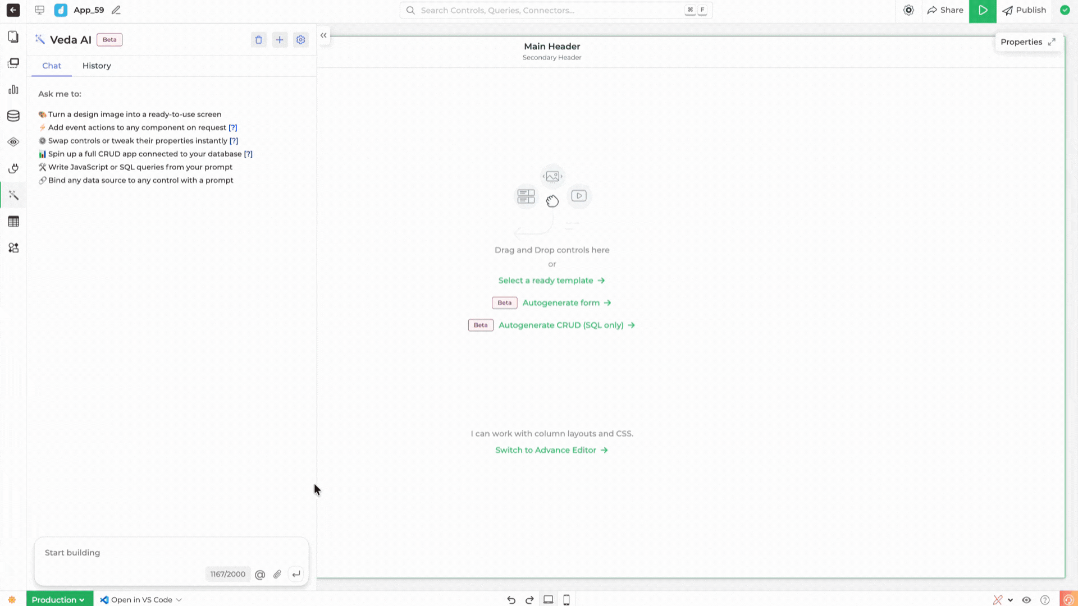Open the Datasources panel
This screenshot has height=606, width=1078.
(13, 116)
